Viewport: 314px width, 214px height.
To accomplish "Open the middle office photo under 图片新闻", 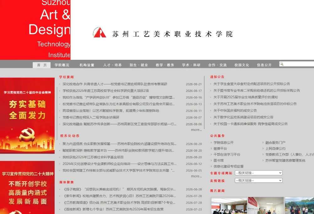I will point(266,206).
